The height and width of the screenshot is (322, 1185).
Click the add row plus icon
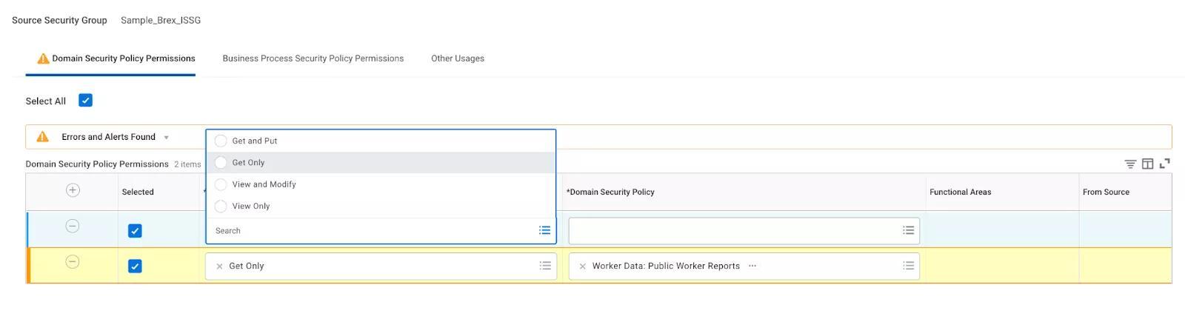click(73, 190)
